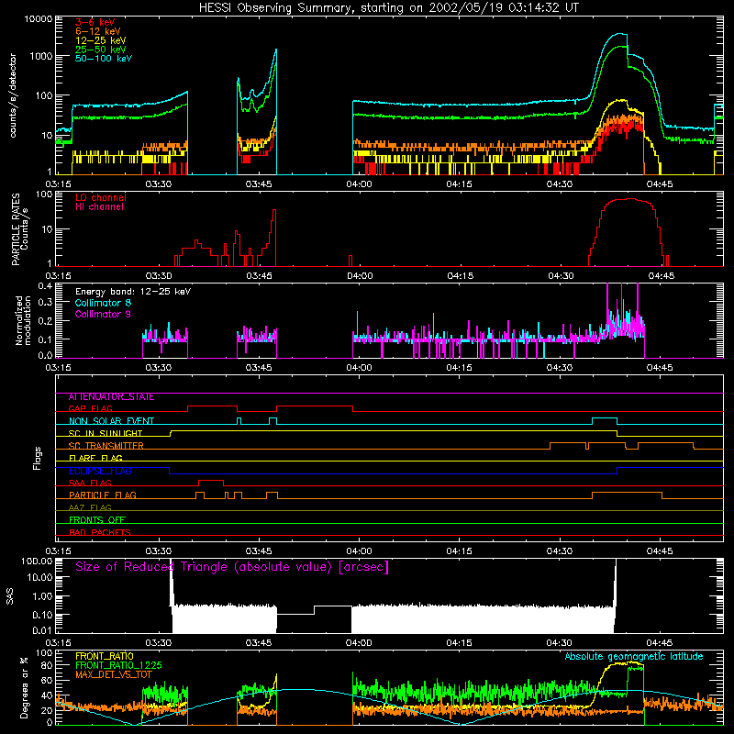
Task: Click the 'Degrees or %' axis label
Action: click(x=24, y=687)
